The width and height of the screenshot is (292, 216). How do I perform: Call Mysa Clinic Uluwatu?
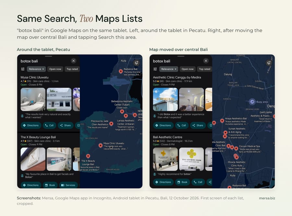[x=49, y=125]
